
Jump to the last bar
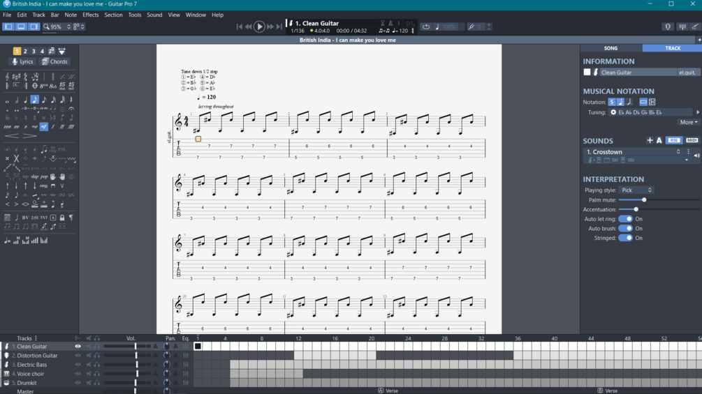279,26
